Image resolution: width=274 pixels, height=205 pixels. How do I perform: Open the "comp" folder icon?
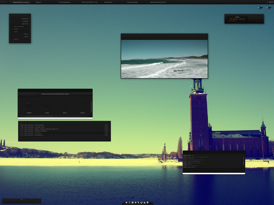coord(47,105)
